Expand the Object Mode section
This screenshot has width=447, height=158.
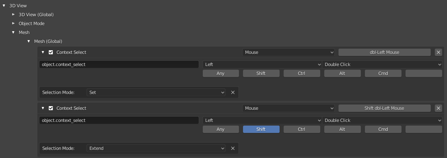coord(13,23)
